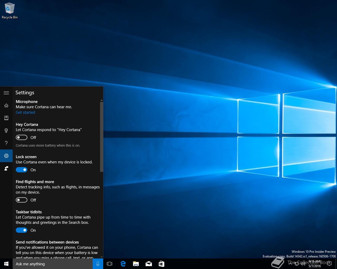Image resolution: width=337 pixels, height=269 pixels.
Task: Open Task View from taskbar
Action: click(x=110, y=264)
